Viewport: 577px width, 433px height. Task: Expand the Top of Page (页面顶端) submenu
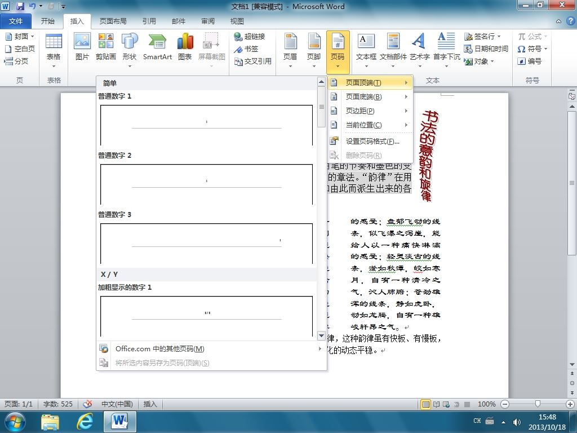click(x=370, y=82)
